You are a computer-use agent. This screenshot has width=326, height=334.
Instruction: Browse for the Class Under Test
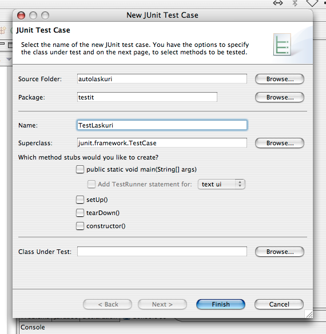click(x=280, y=252)
